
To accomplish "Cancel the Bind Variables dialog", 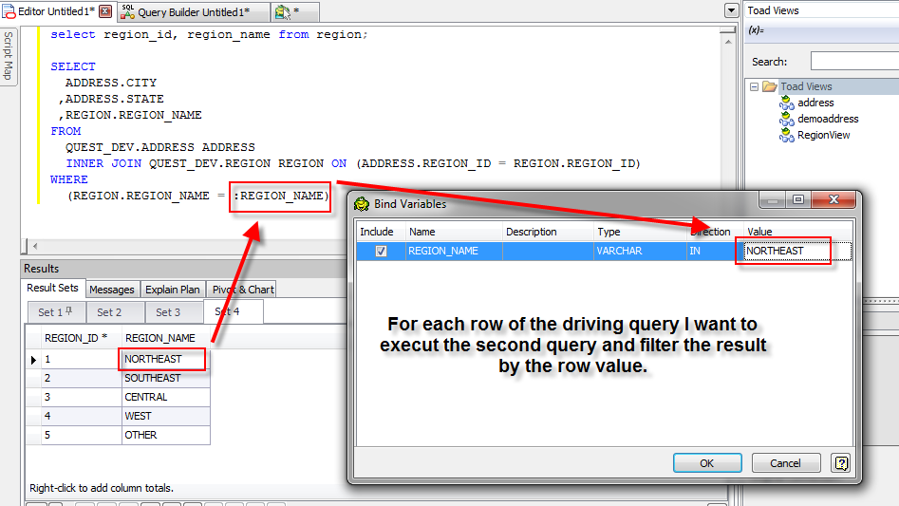I will click(785, 463).
